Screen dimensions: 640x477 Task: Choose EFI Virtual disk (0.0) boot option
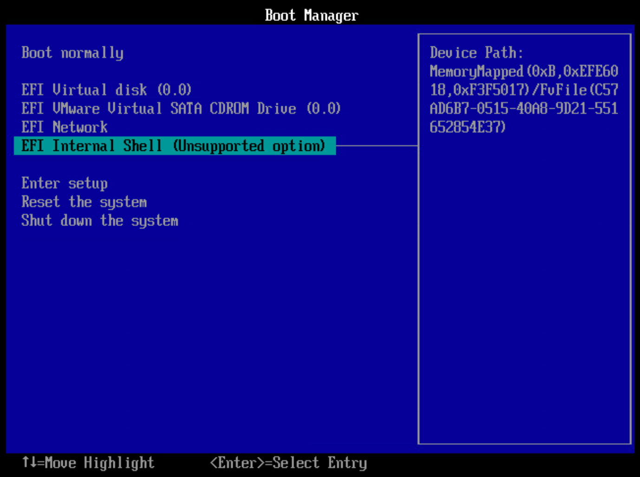106,90
